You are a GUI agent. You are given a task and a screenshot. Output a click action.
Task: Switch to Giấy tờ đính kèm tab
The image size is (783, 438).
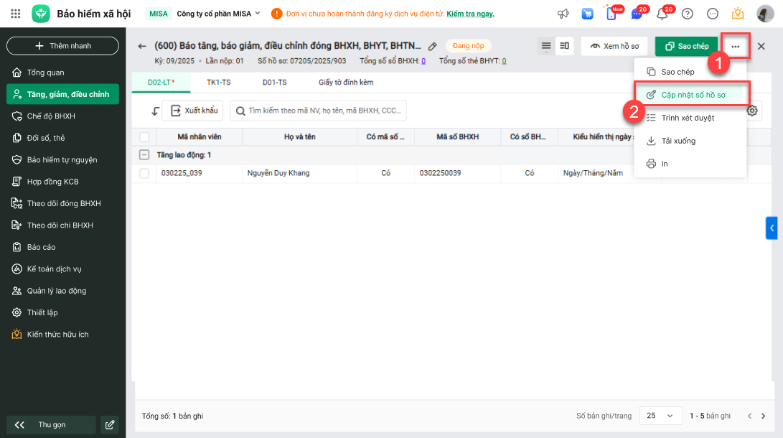346,83
